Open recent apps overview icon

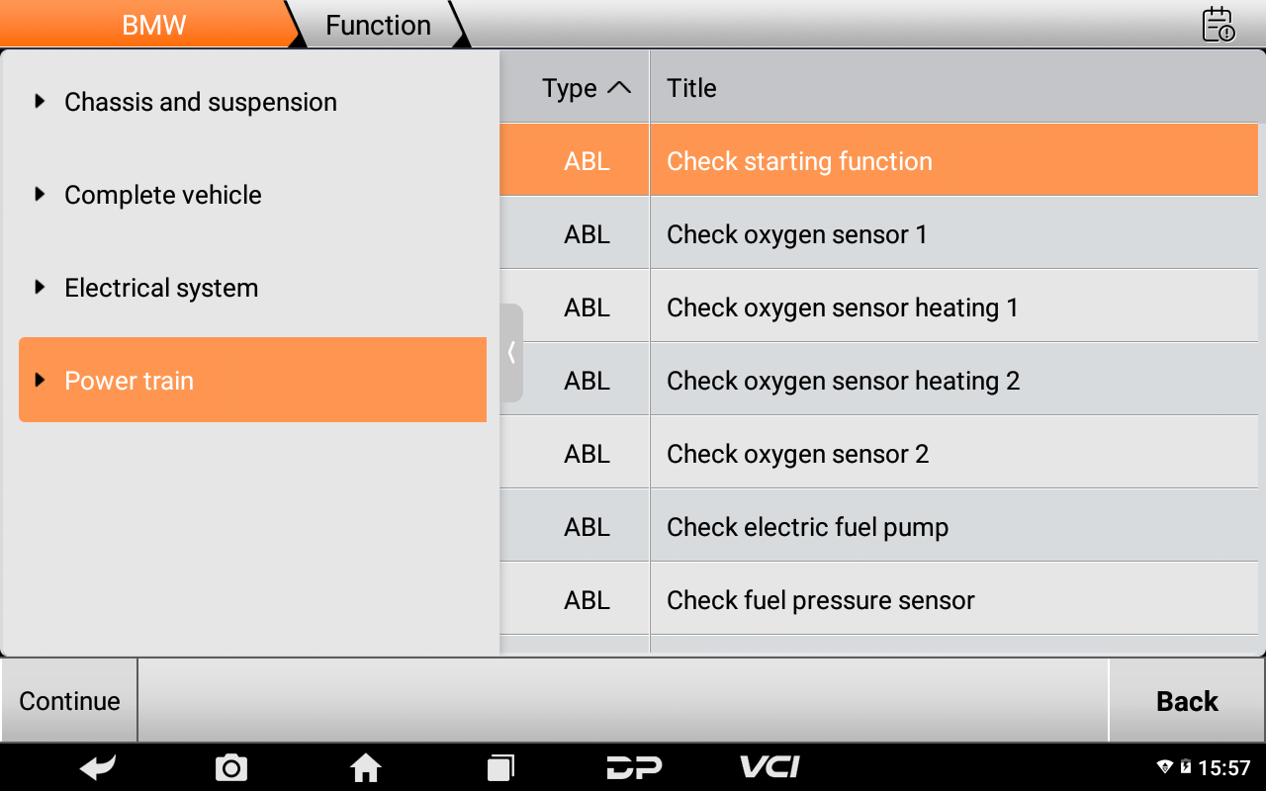(500, 767)
